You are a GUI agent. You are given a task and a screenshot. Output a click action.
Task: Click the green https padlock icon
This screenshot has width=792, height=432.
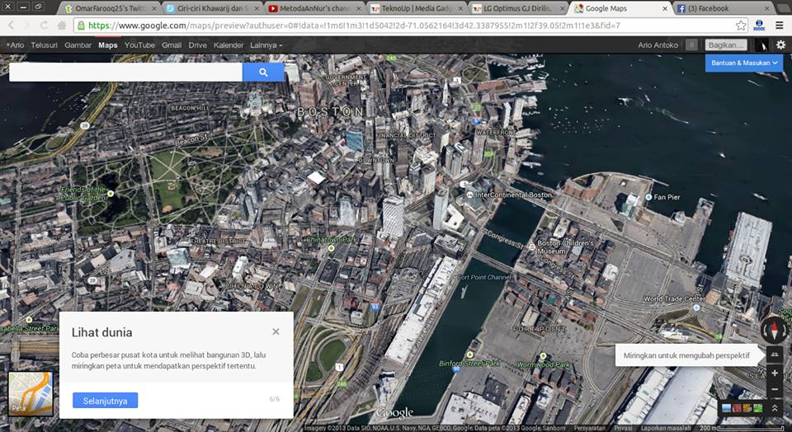[81, 26]
